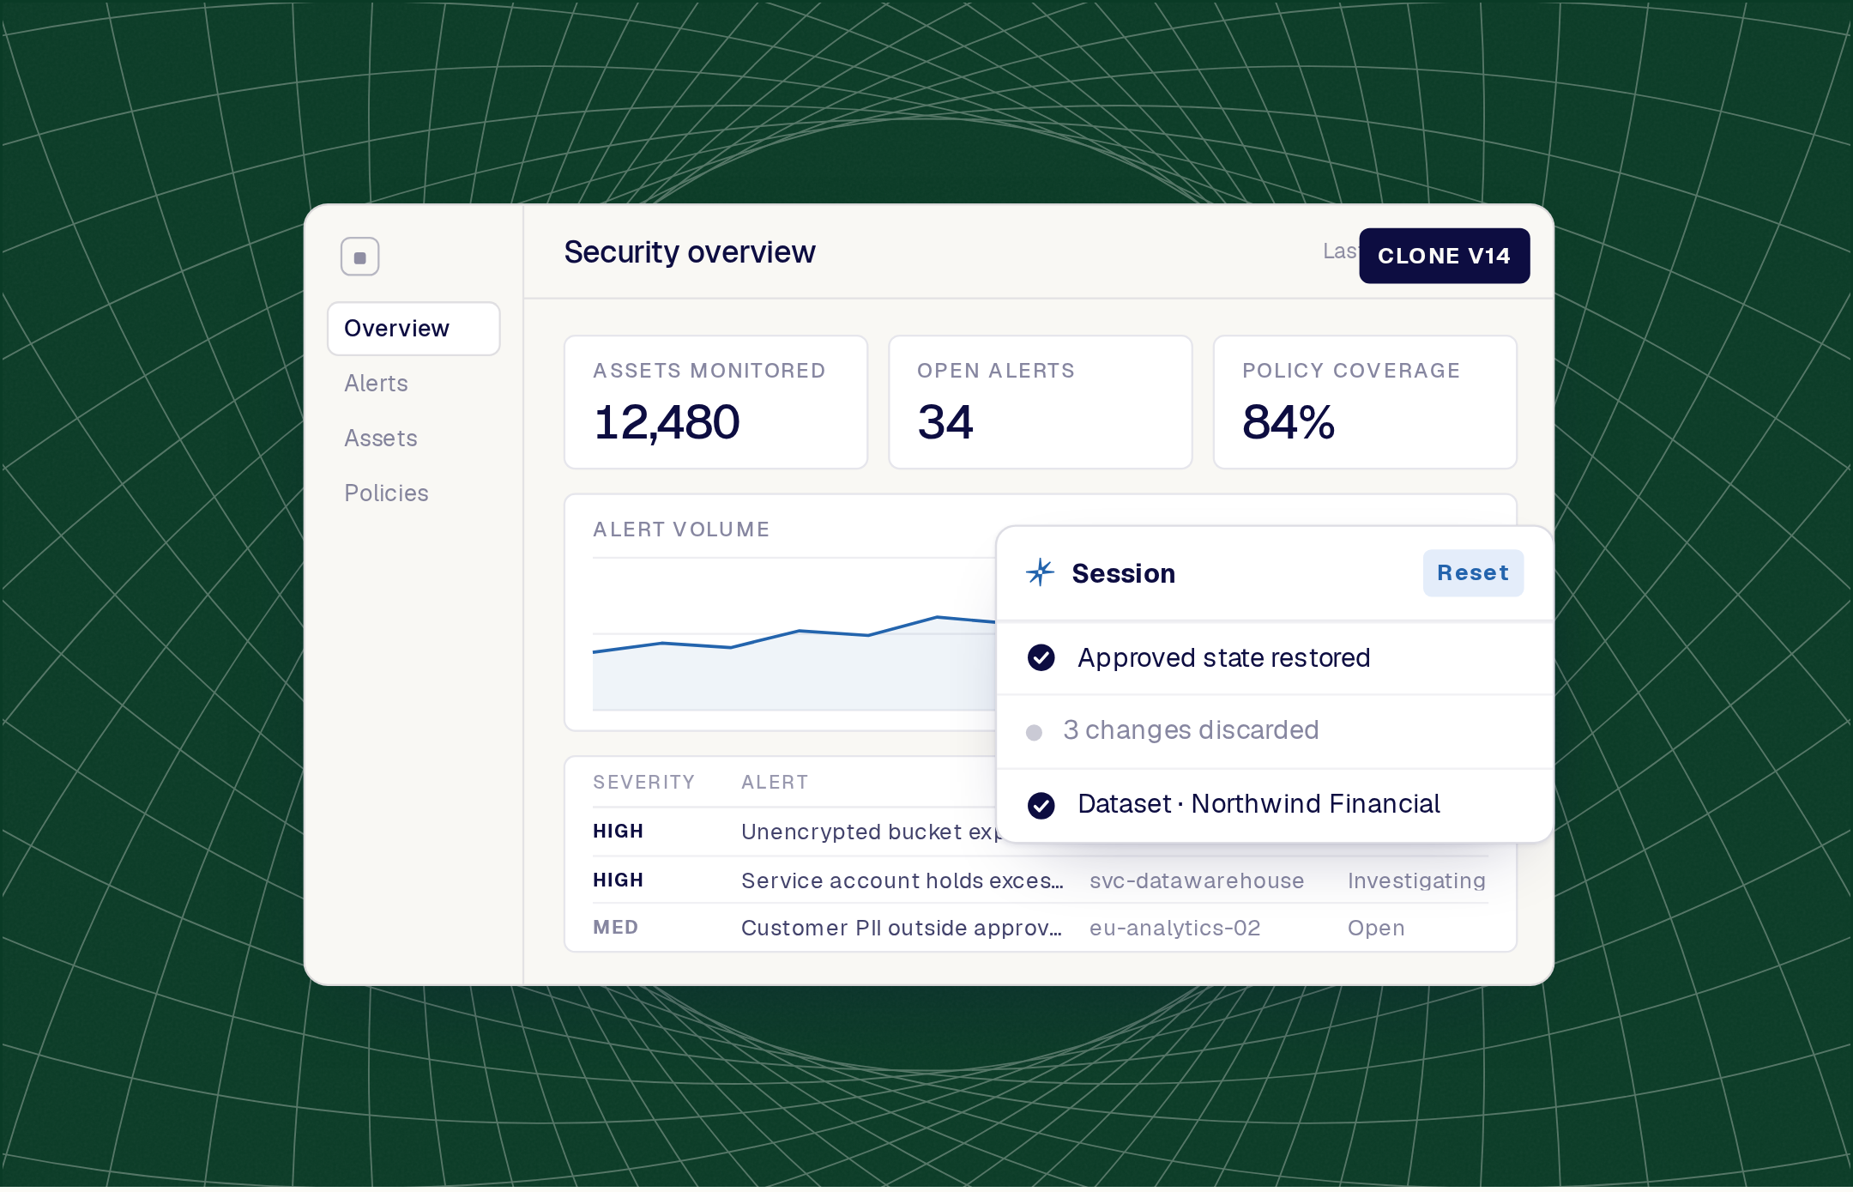Click the Approved state restored entry
1853x1192 pixels.
pyautogui.click(x=1275, y=658)
